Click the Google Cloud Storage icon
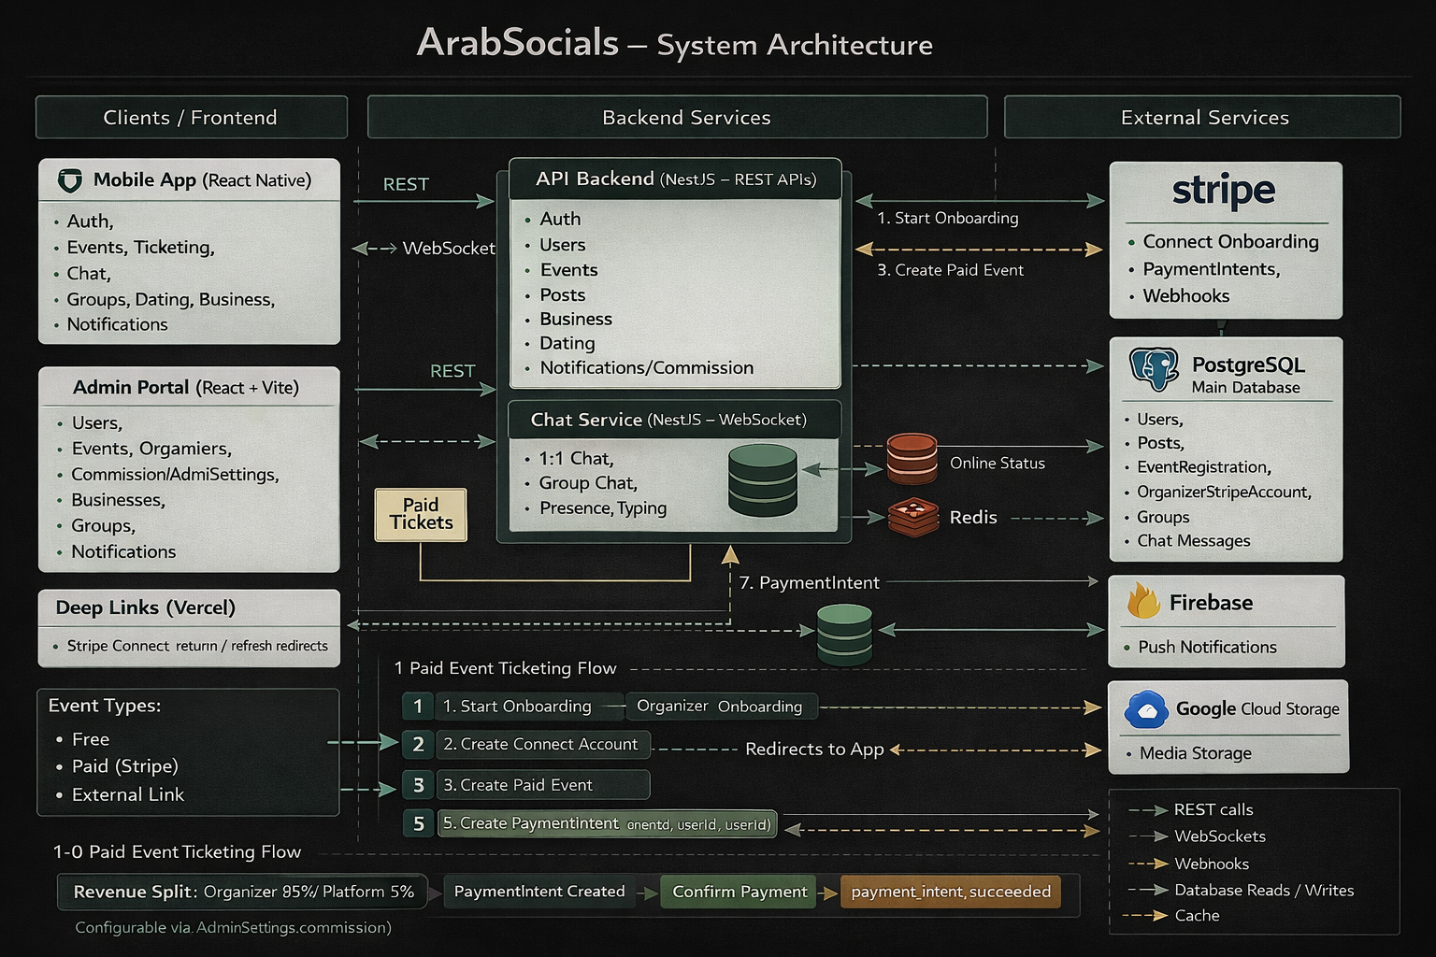This screenshot has height=957, width=1436. point(1146,709)
